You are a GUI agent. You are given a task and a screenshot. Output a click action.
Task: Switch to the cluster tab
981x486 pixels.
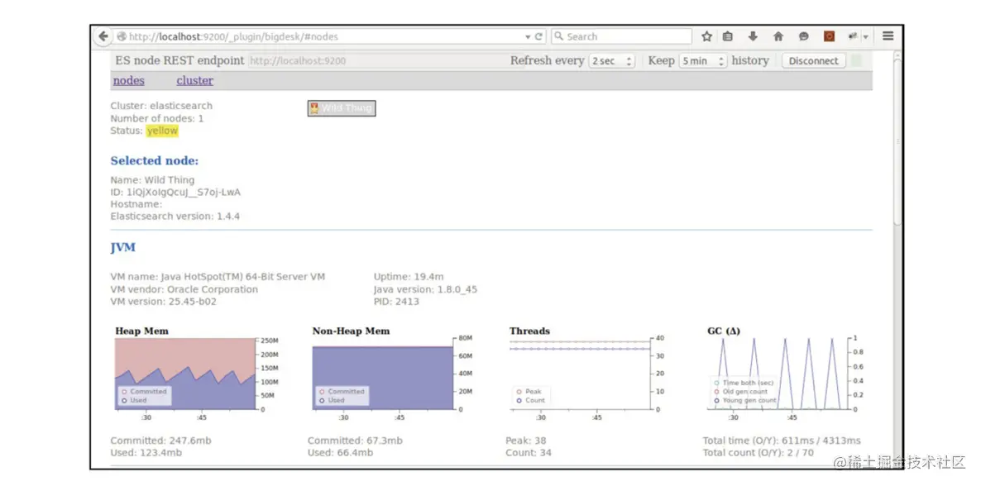coord(194,81)
